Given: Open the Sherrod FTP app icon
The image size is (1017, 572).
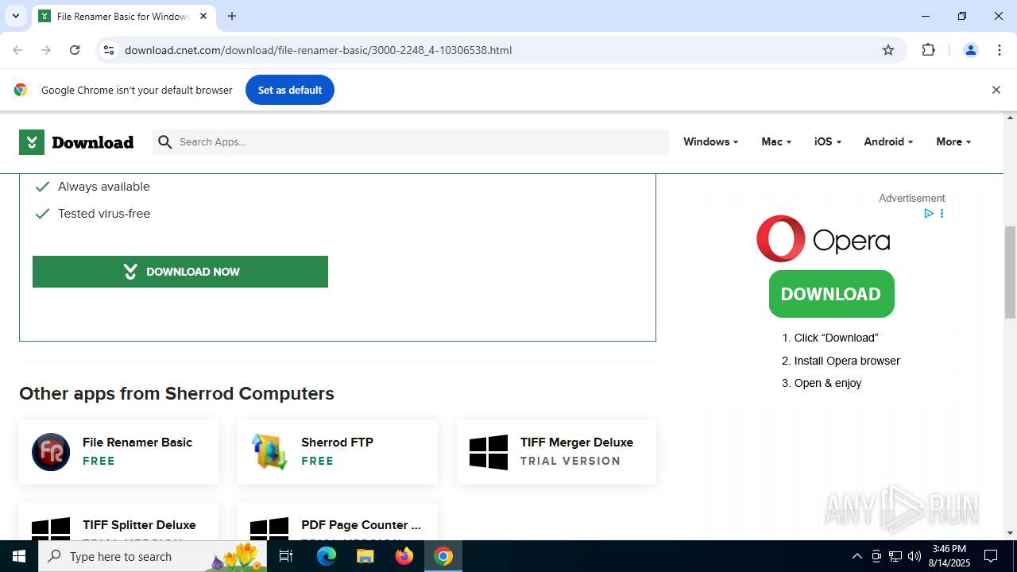Looking at the screenshot, I should click(x=269, y=452).
